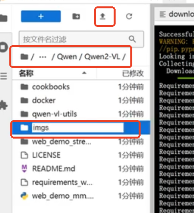
Task: Click the upload files icon
Action: pyautogui.click(x=102, y=16)
